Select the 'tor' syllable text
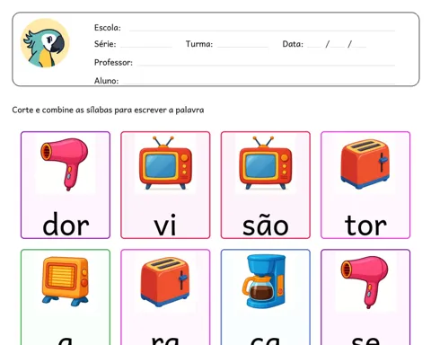This screenshot has height=345, width=431. coord(365,225)
